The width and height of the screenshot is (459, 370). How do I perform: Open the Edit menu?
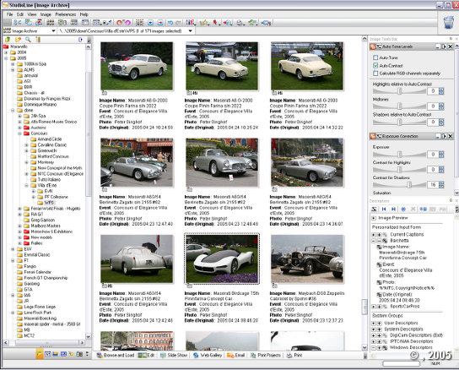pyautogui.click(x=20, y=14)
